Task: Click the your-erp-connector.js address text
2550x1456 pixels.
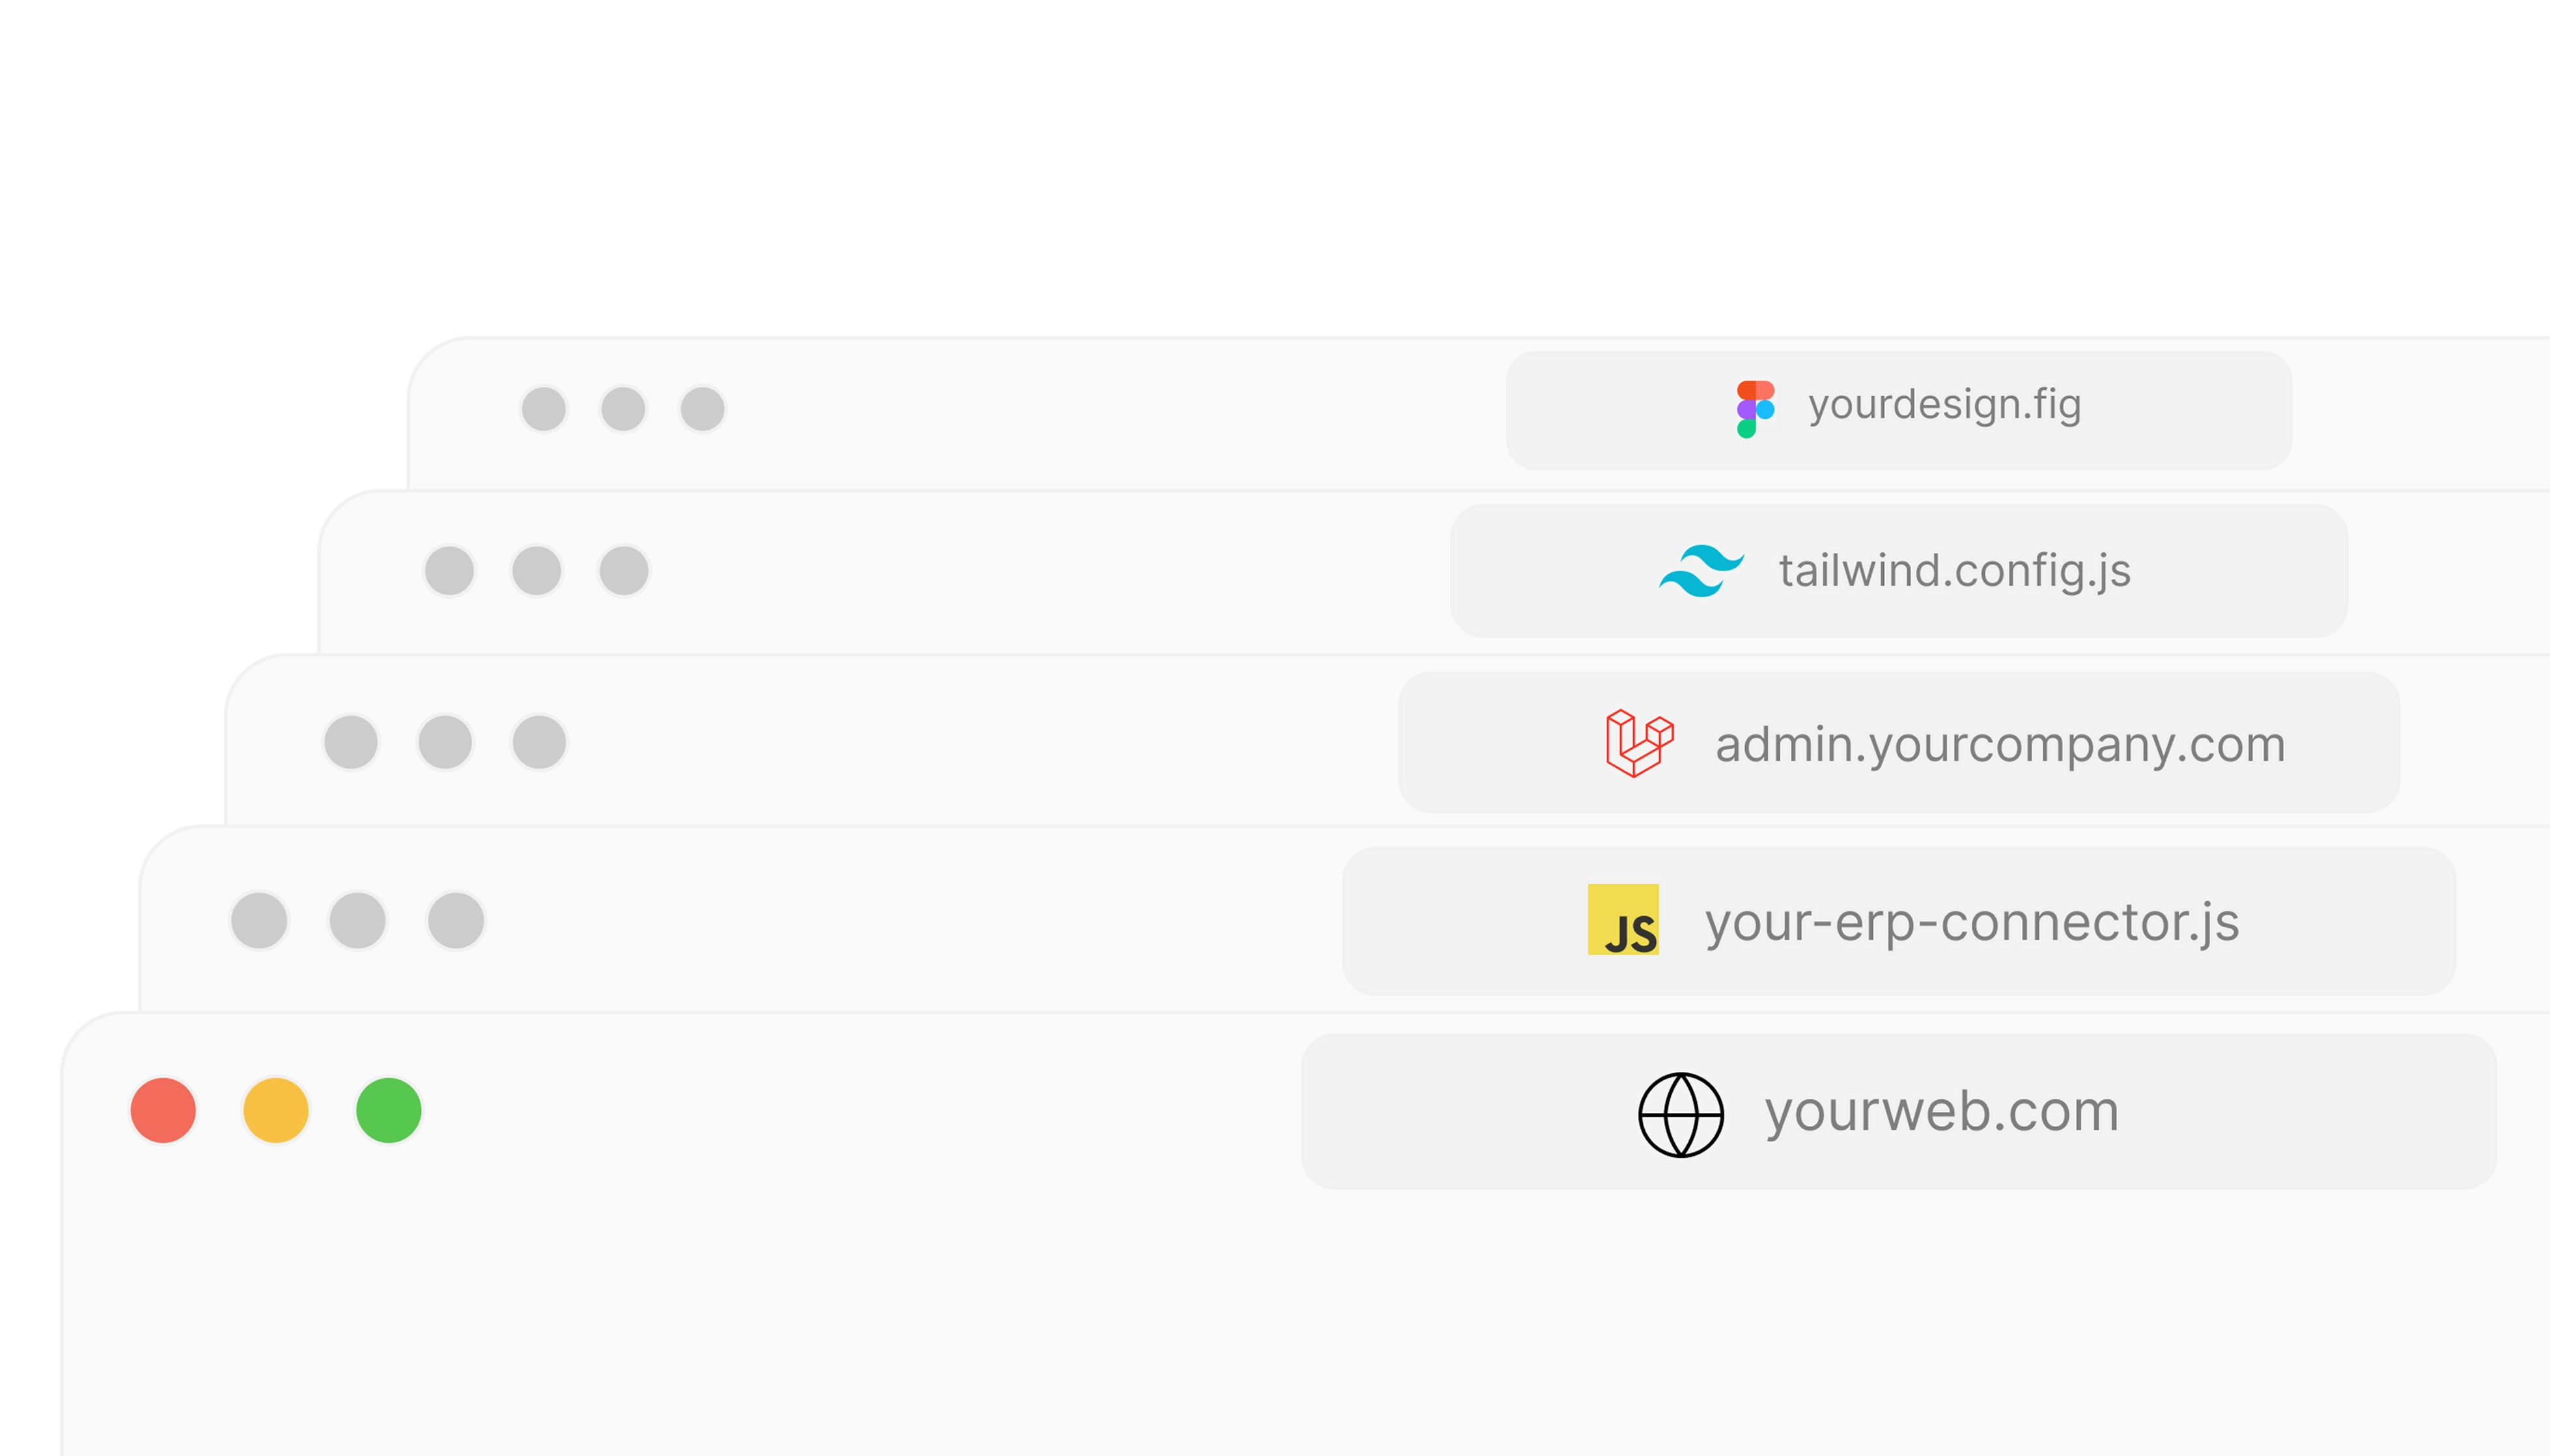Action: pos(1971,922)
